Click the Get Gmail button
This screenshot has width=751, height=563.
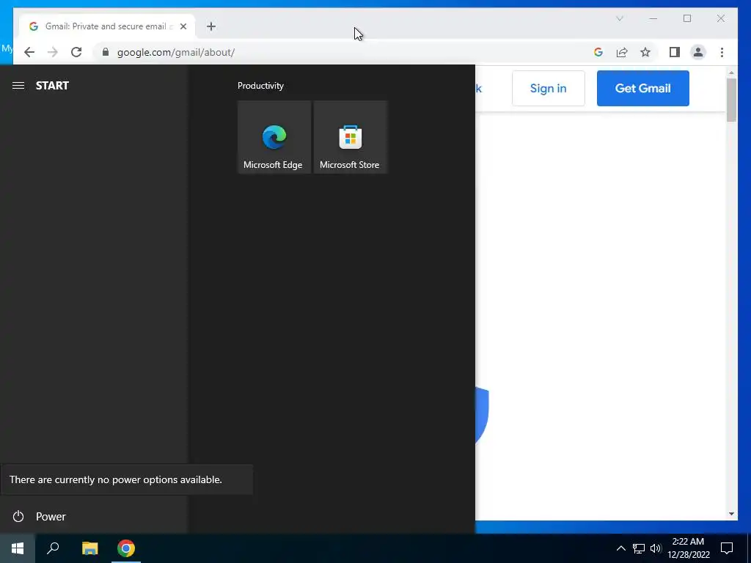pos(642,88)
